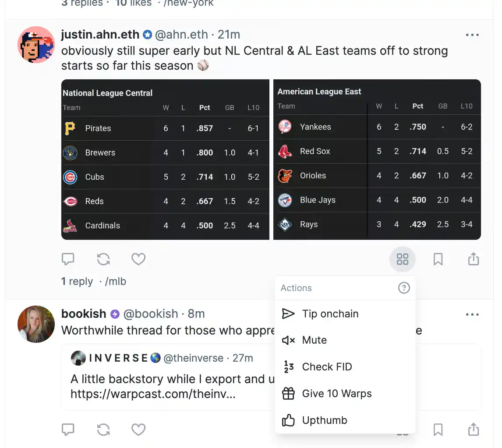Choose Mute from the actions menu

314,340
